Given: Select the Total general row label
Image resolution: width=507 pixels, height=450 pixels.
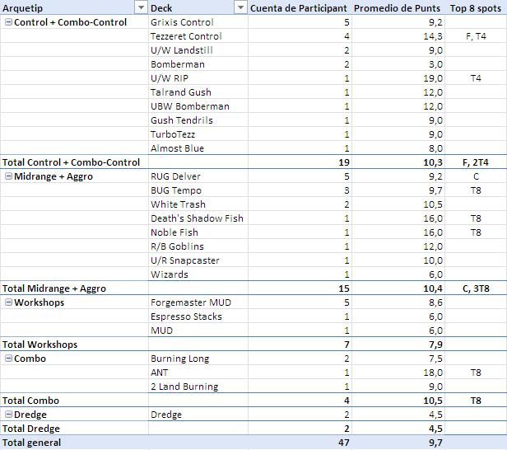Looking at the screenshot, I should pyautogui.click(x=31, y=443).
